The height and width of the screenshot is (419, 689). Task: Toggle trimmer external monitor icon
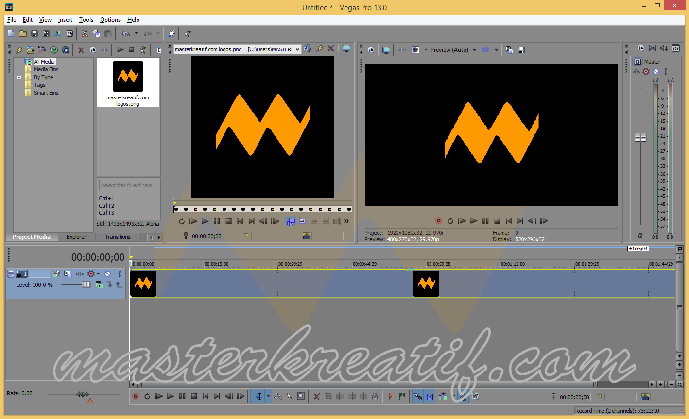click(346, 49)
